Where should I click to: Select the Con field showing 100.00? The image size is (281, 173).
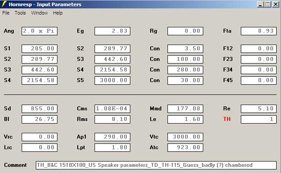(x=185, y=59)
